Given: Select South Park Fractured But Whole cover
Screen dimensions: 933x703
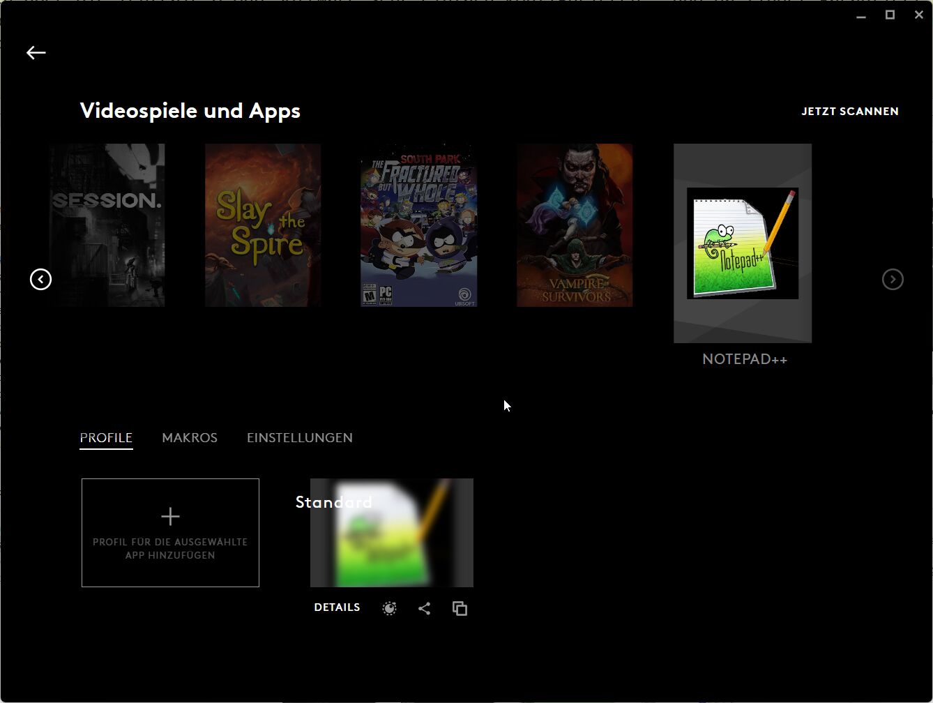Looking at the screenshot, I should click(418, 225).
